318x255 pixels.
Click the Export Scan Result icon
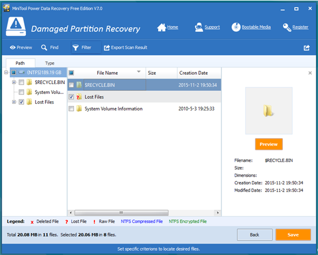tap(107, 48)
